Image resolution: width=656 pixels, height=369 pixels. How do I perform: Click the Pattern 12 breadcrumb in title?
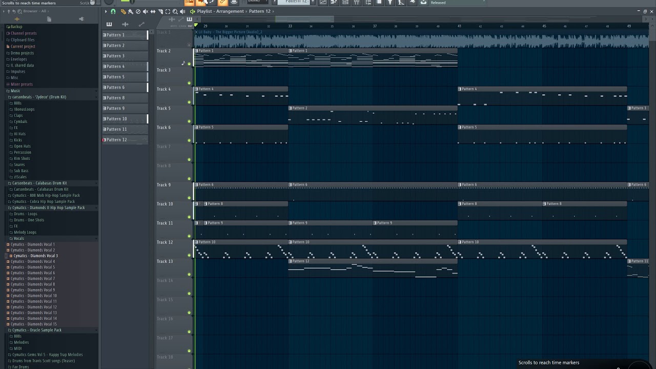(260, 11)
